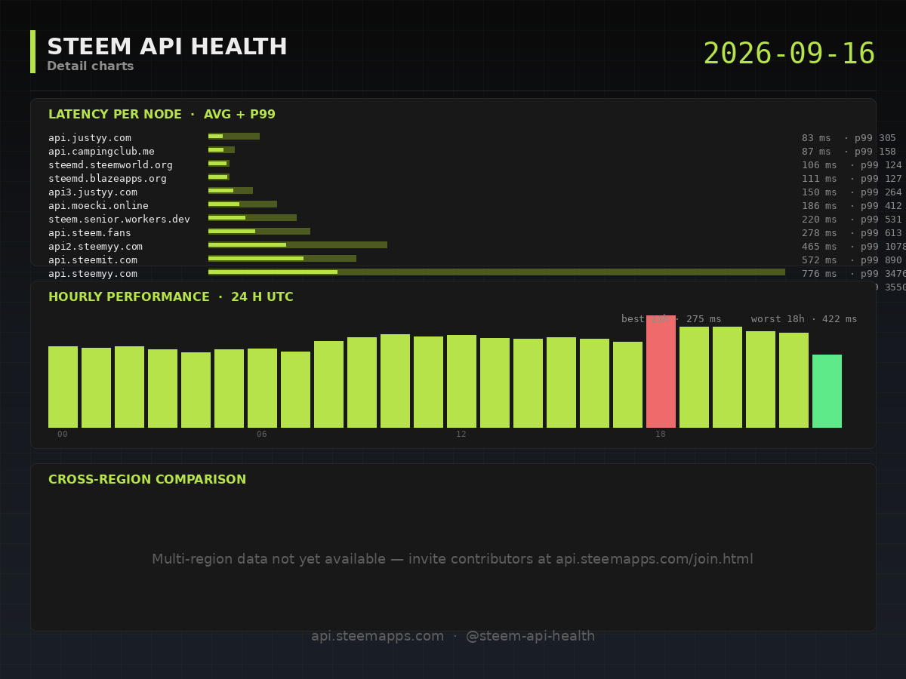The width and height of the screenshot is (906, 679).
Task: Select the value 220 ms · p99 531
Action: point(852,220)
